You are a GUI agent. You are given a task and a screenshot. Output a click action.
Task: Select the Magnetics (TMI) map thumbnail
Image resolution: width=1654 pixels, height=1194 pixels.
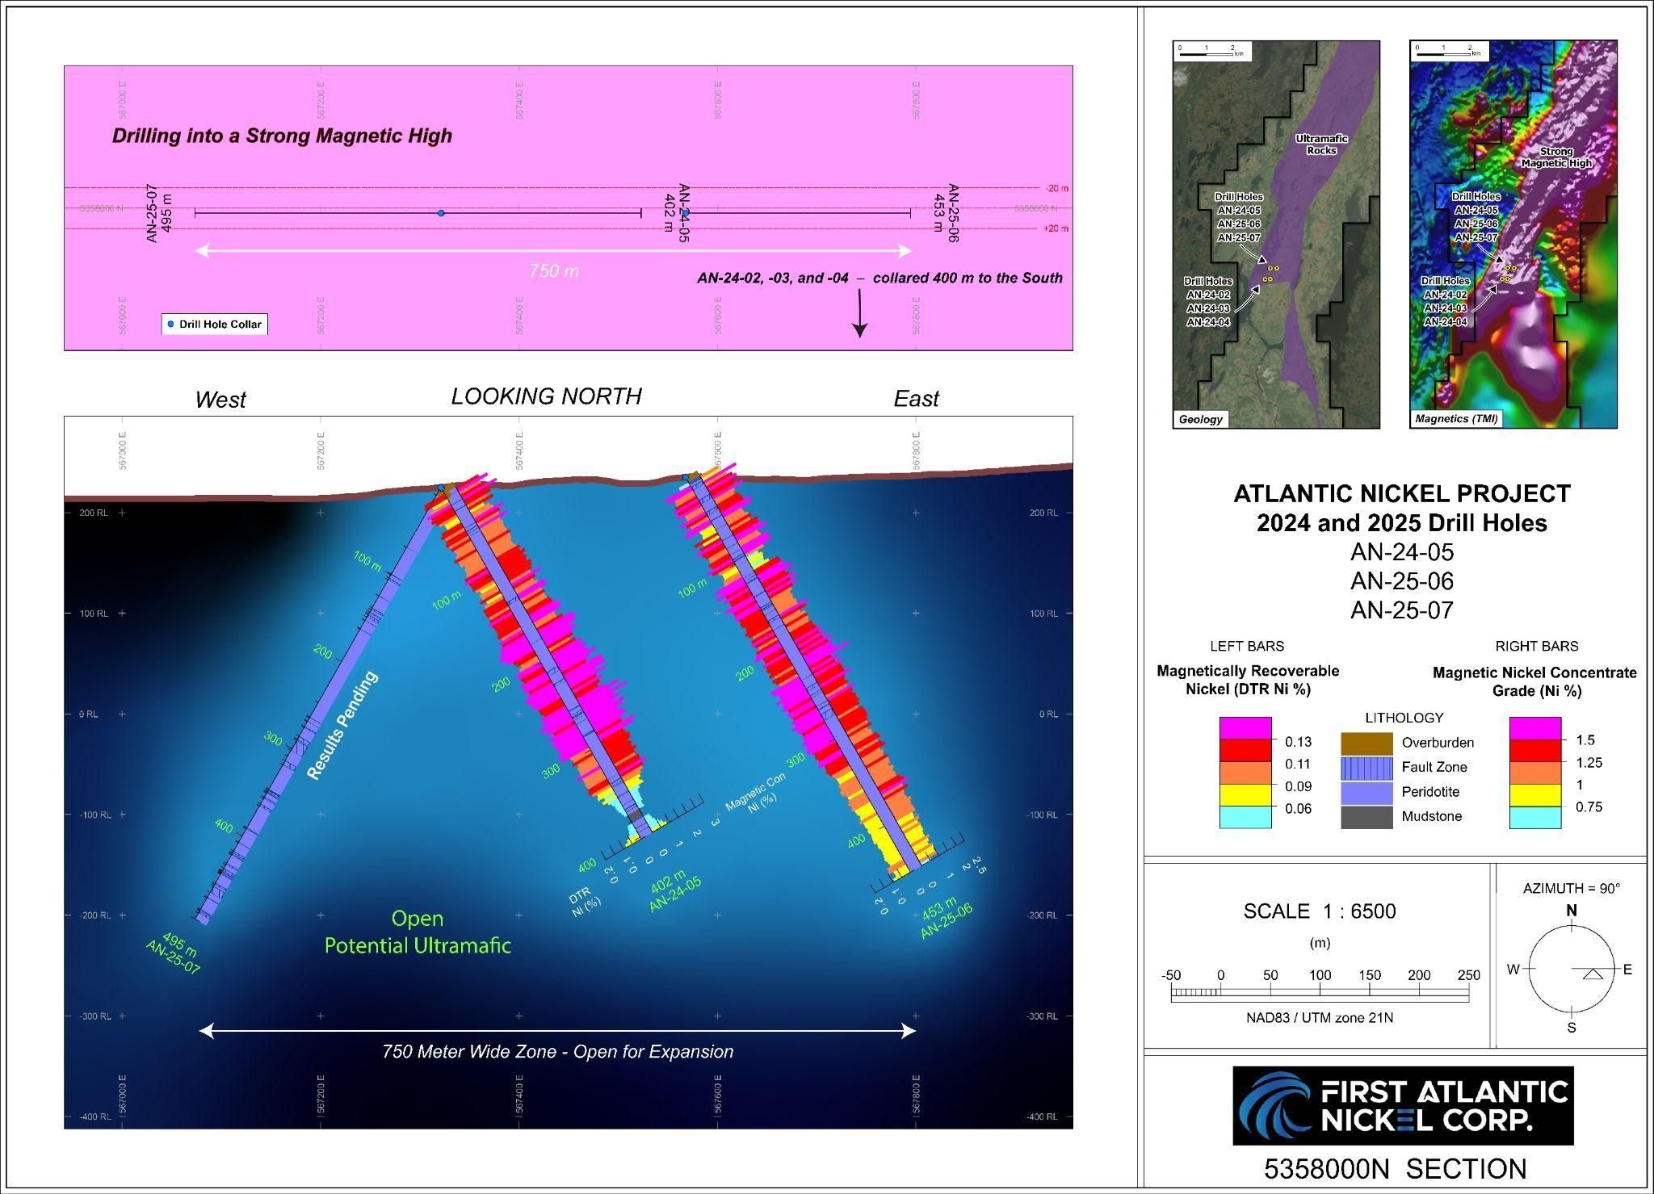tap(1513, 233)
